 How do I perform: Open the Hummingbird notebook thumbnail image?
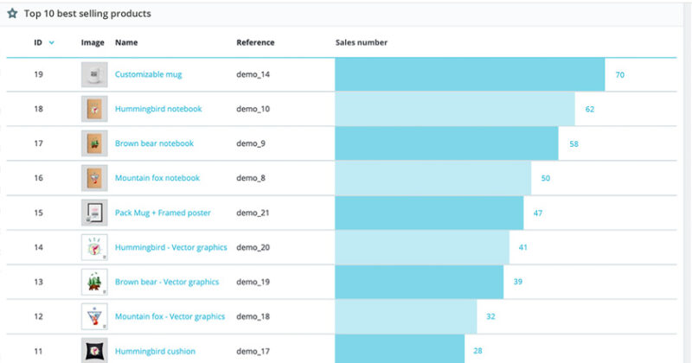tap(94, 110)
